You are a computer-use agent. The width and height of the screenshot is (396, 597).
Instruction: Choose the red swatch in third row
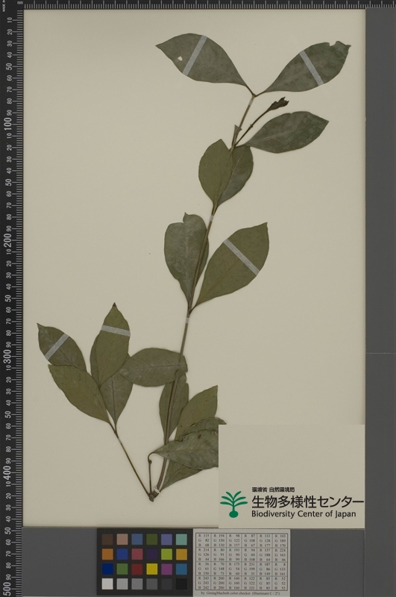(x=137, y=569)
